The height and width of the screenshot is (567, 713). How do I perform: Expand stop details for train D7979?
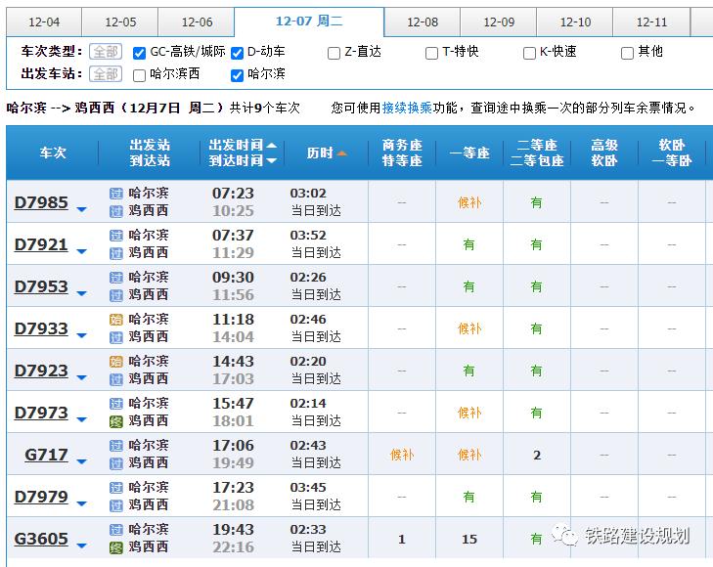click(x=82, y=503)
